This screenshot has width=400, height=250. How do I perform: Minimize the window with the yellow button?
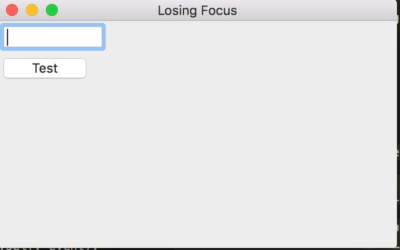pos(32,10)
